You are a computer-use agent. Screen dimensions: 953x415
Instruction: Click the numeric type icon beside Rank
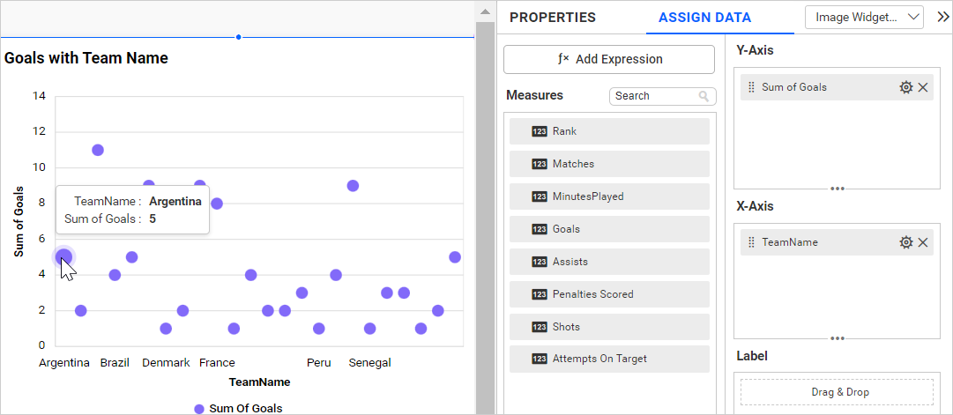tap(540, 131)
